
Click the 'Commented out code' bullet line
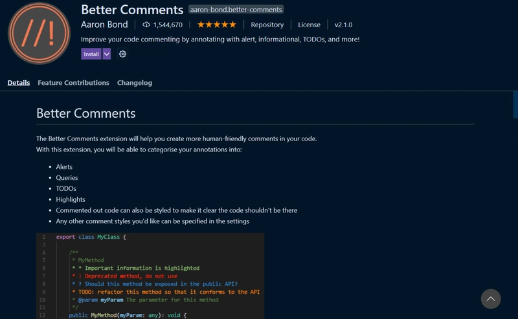[176, 210]
